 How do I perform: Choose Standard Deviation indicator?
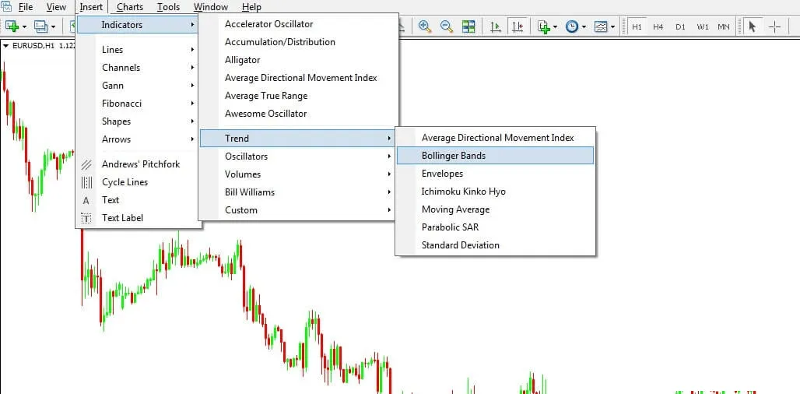(x=495, y=245)
